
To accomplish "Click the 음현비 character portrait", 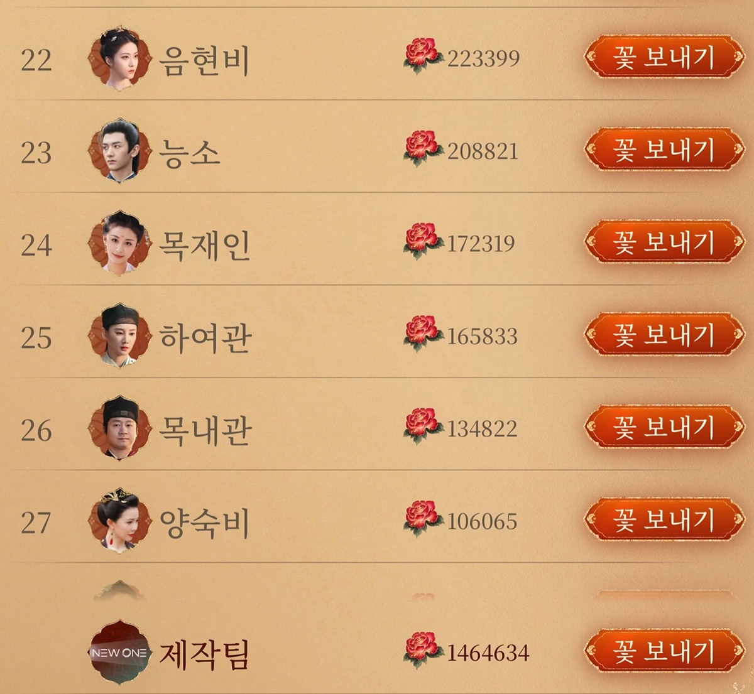I will [119, 59].
